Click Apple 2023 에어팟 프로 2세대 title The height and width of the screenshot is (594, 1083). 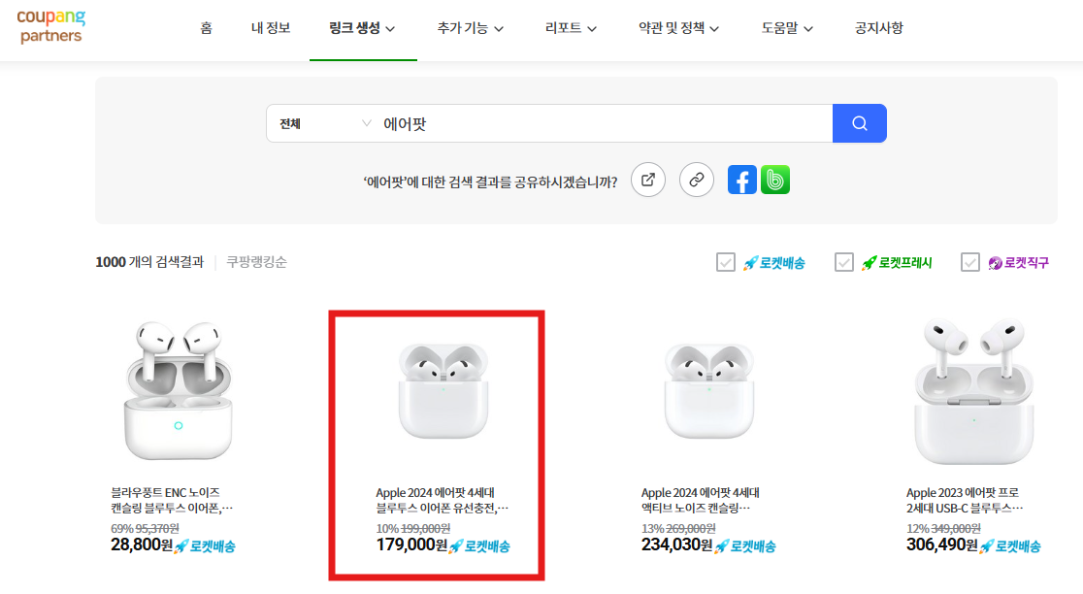[x=965, y=500]
